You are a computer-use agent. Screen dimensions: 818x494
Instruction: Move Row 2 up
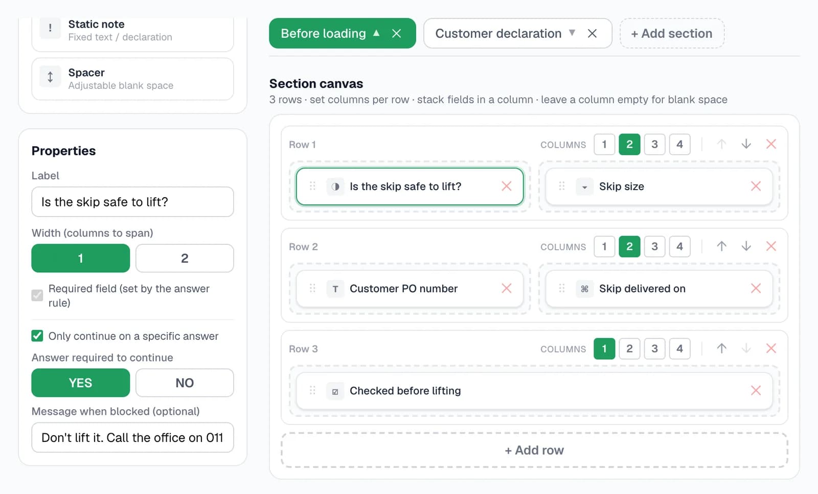721,246
